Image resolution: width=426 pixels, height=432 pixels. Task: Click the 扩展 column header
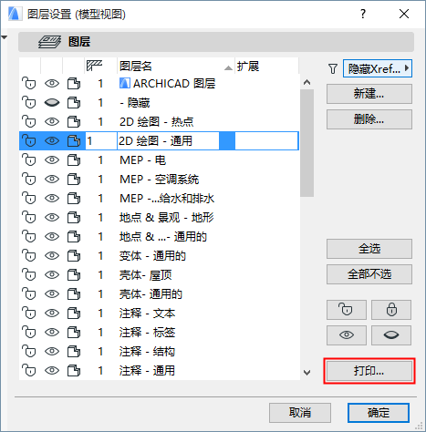coord(266,66)
